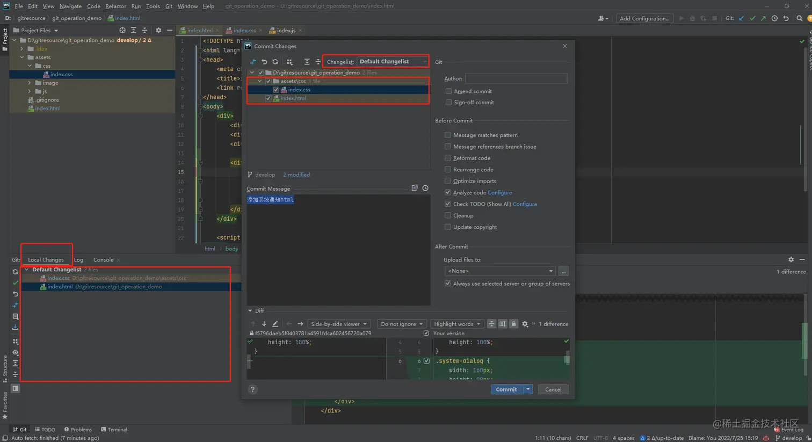Click Configure link next to Analyze code

(499, 192)
